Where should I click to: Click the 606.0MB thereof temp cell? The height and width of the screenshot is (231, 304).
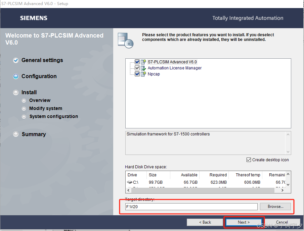tap(252, 182)
